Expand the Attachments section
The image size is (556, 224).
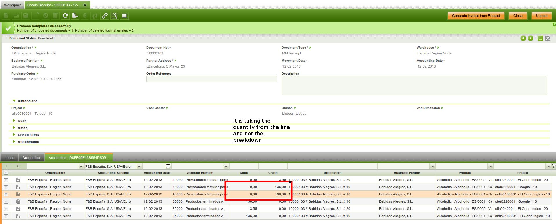pyautogui.click(x=14, y=141)
